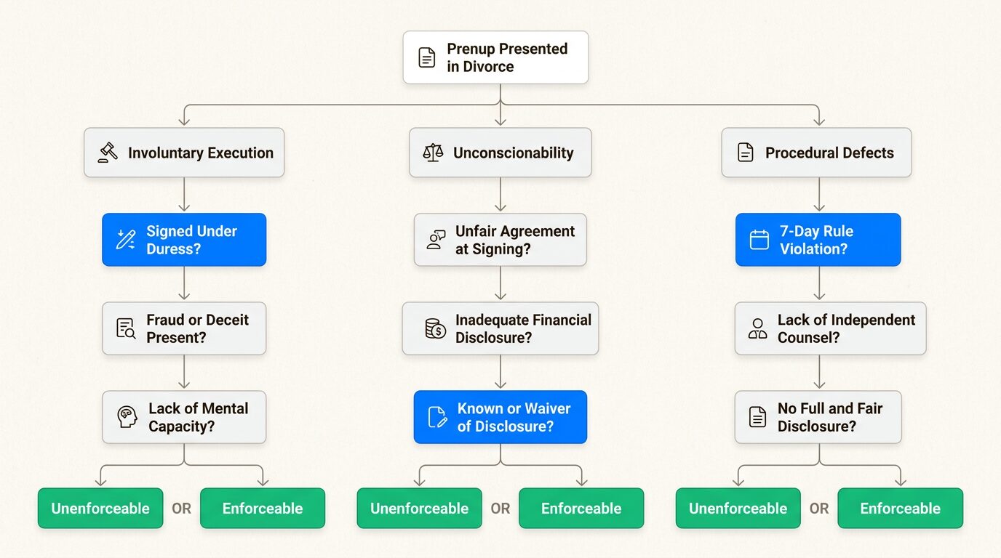
Task: Click the magnifier document icon on Fraud or Deceit
Action: (x=126, y=328)
